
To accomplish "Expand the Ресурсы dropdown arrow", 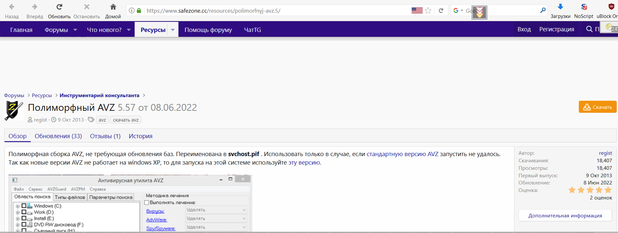I will point(173,30).
